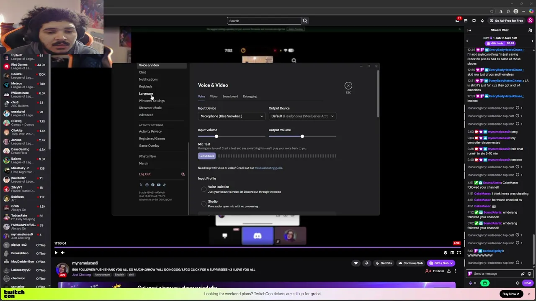The image size is (536, 301).
Task: Open the pink user avatar menu
Action: point(530,20)
